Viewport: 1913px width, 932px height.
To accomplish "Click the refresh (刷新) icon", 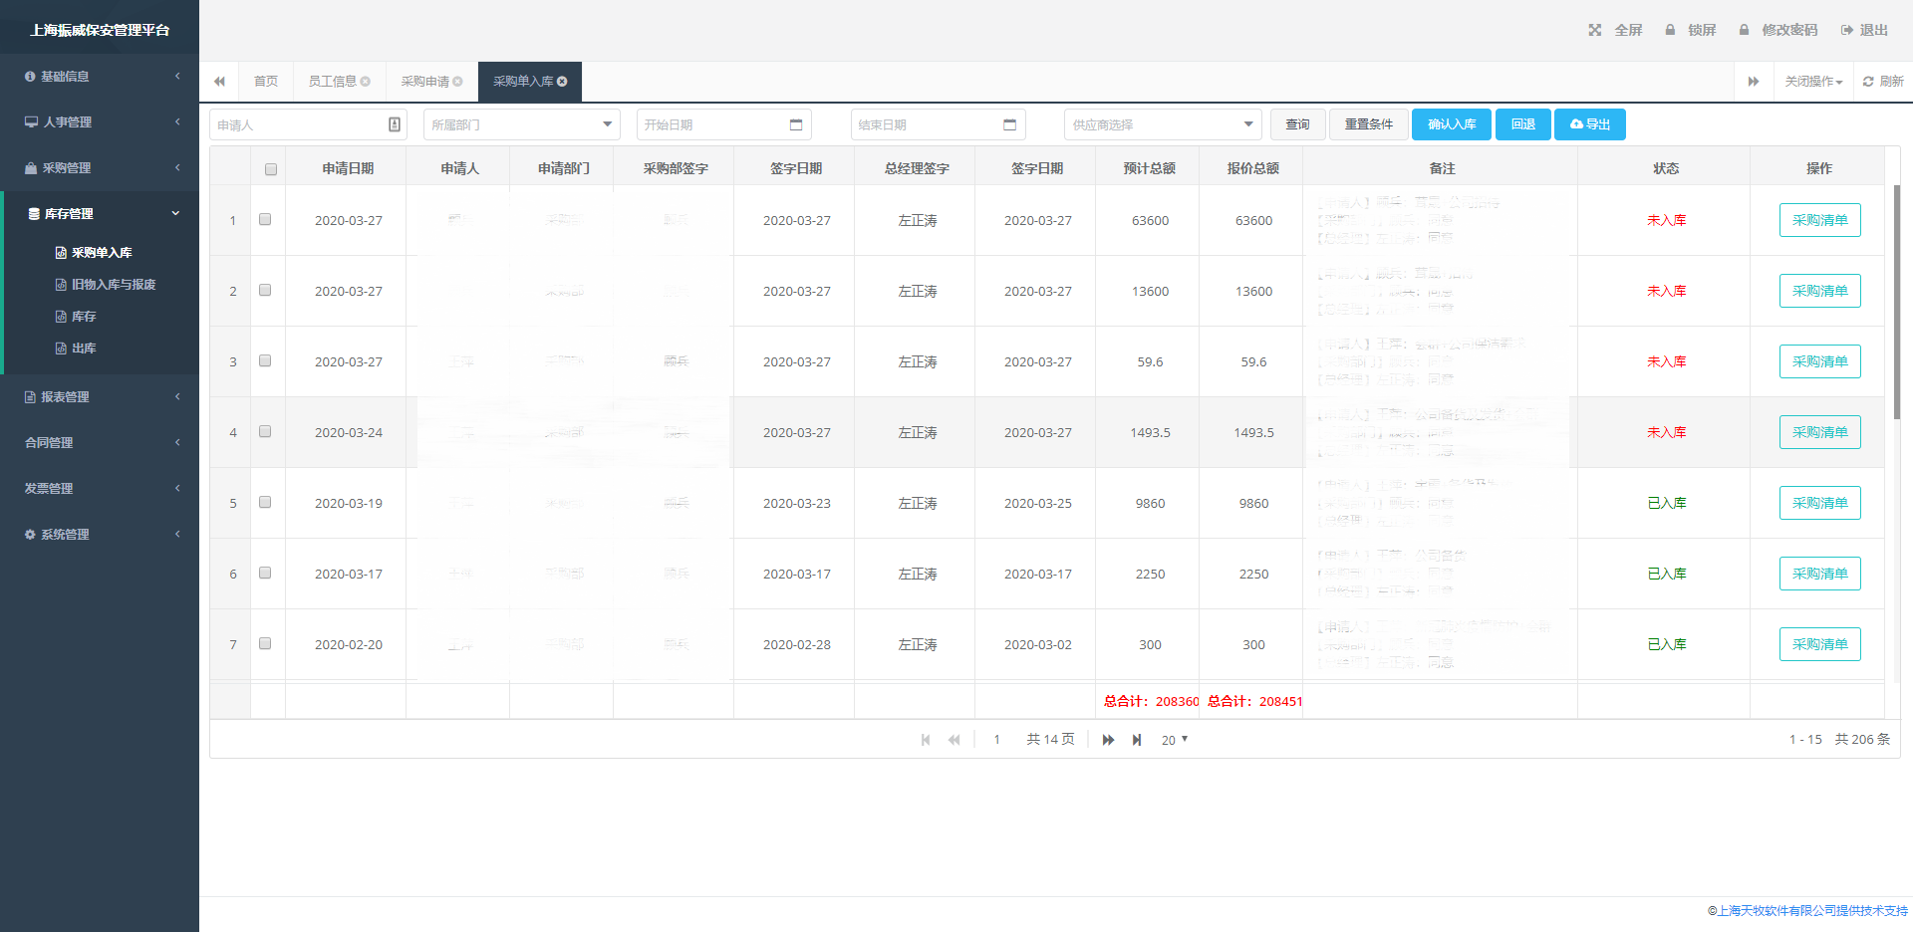I will pos(1868,82).
